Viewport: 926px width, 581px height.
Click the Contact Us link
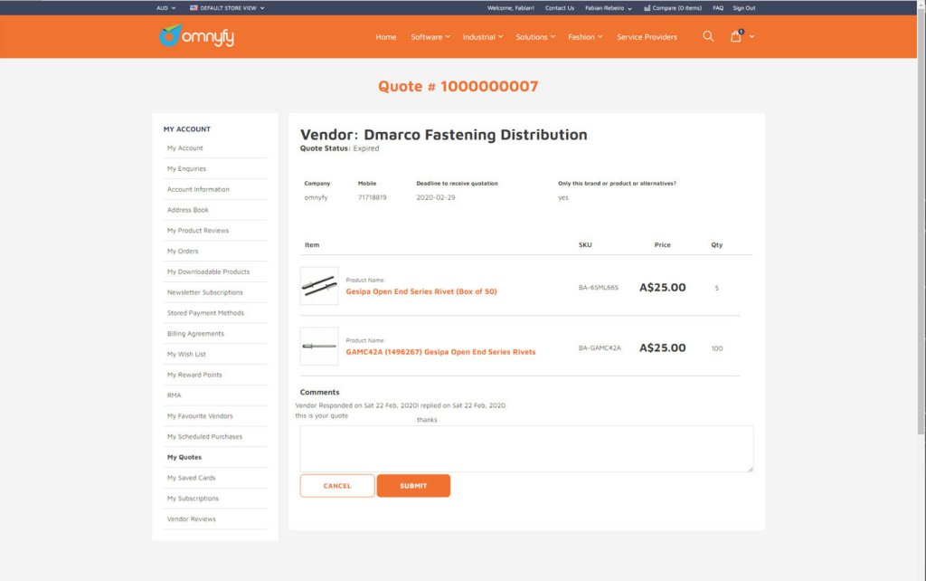pos(559,8)
